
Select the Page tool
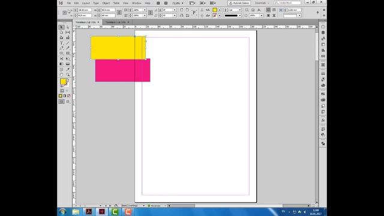(x=61, y=32)
